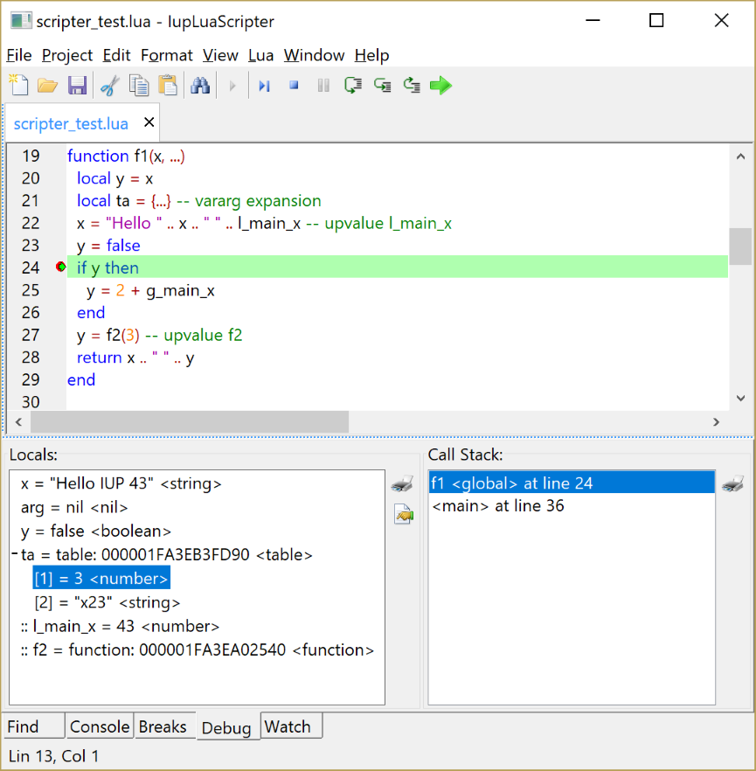Print locals using the printer icon beside Locals list
Viewport: 756px width, 771px height.
(402, 483)
